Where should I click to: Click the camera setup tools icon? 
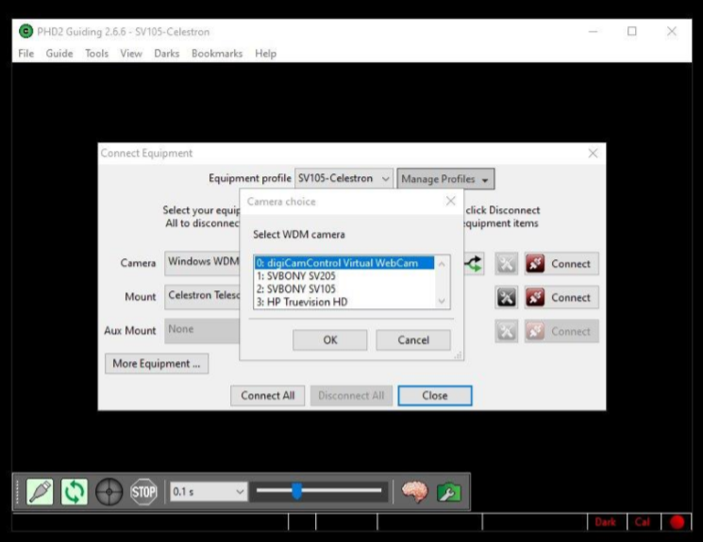click(x=506, y=264)
